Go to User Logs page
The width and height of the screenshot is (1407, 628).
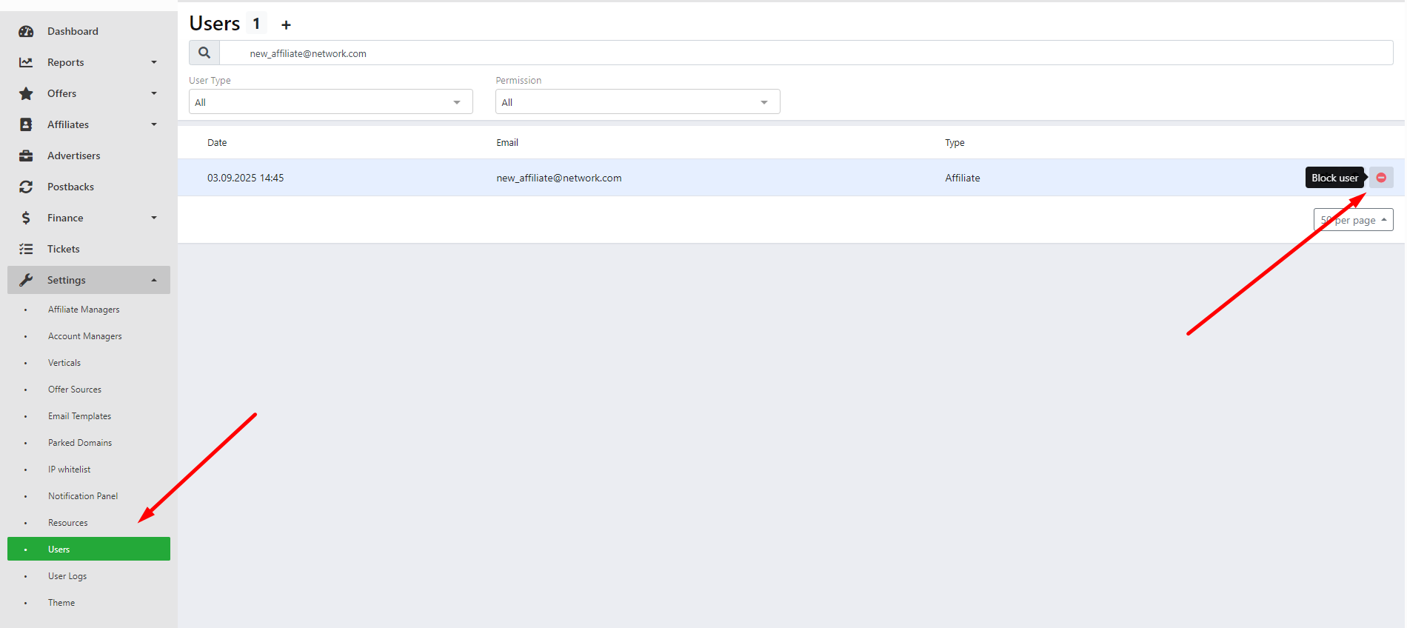point(67,576)
